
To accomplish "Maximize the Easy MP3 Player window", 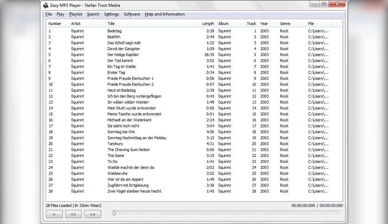I will point(324,4).
